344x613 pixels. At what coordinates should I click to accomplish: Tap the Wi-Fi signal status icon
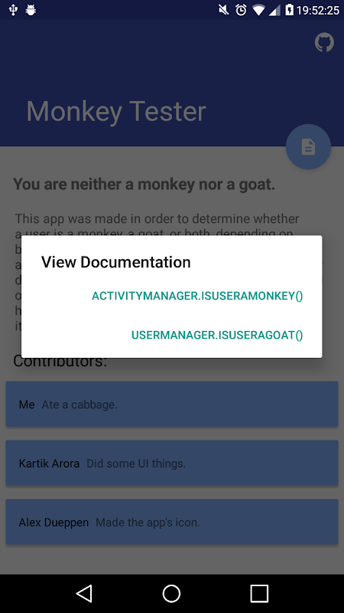coord(258,10)
